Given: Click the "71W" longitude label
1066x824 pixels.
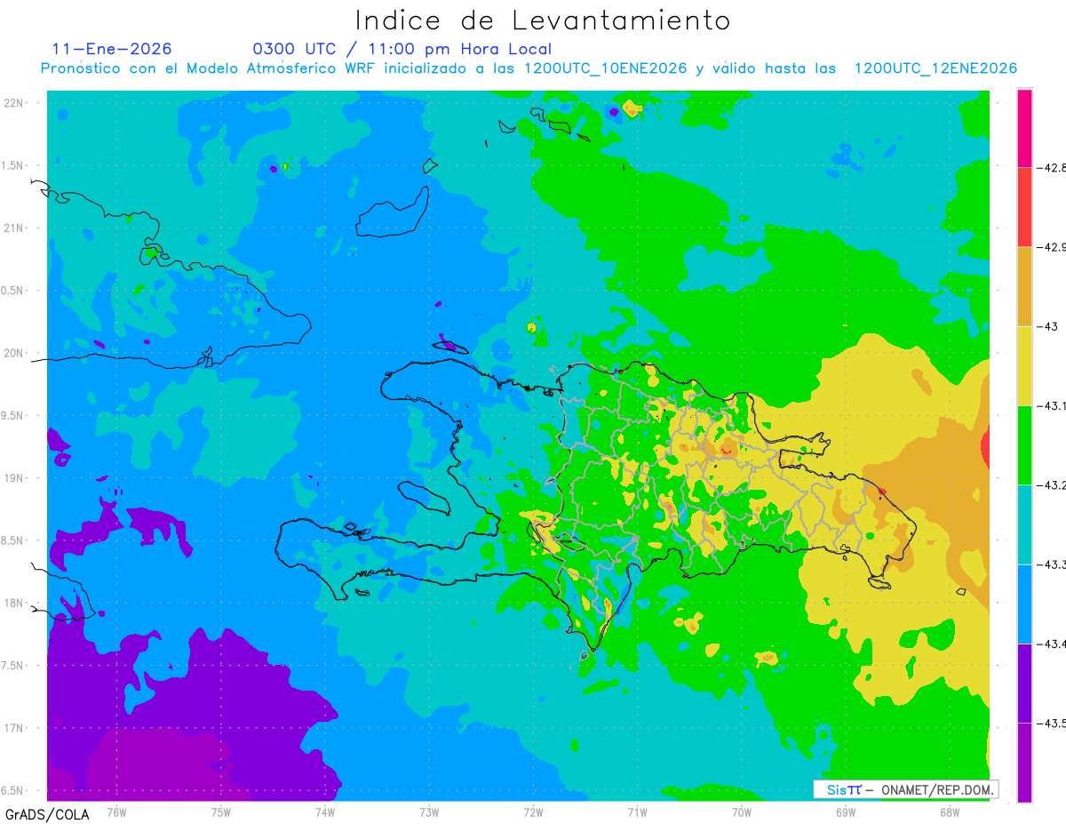Looking at the screenshot, I should pyautogui.click(x=637, y=812).
